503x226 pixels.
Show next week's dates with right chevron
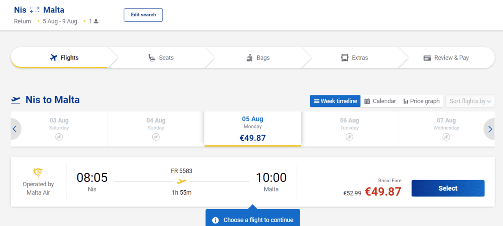click(x=490, y=129)
